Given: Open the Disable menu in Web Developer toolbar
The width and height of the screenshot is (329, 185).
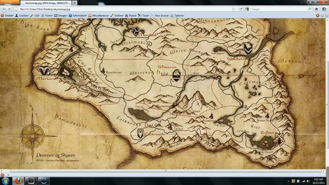Looking at the screenshot, I should tap(7, 15).
